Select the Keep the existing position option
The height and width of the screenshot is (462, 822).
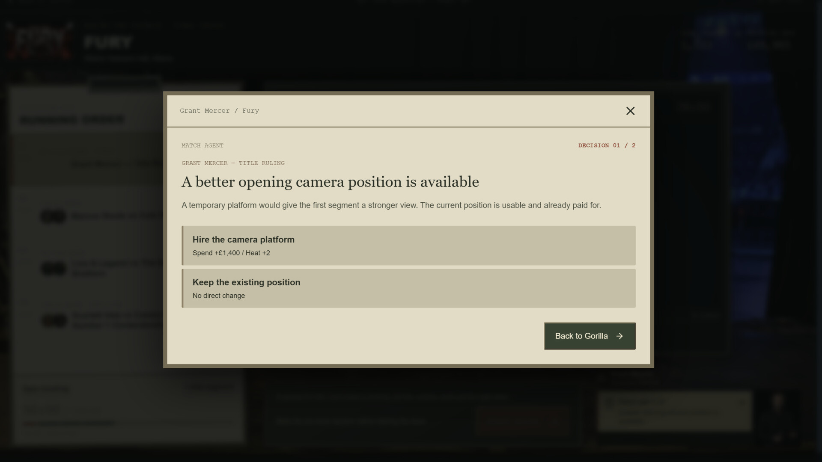408,288
